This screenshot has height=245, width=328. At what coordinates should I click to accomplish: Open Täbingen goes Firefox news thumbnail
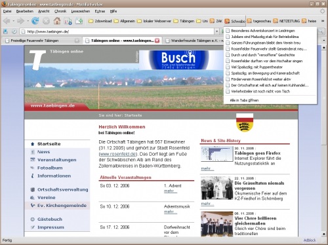point(217,154)
